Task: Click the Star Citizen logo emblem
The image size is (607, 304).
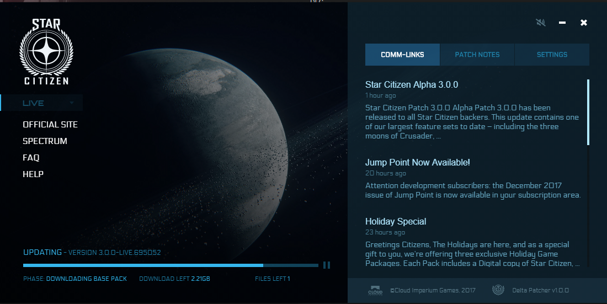Action: pyautogui.click(x=46, y=51)
